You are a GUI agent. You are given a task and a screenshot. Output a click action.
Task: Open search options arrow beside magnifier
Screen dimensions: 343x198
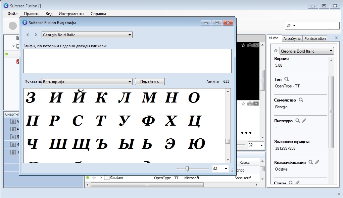point(294,25)
